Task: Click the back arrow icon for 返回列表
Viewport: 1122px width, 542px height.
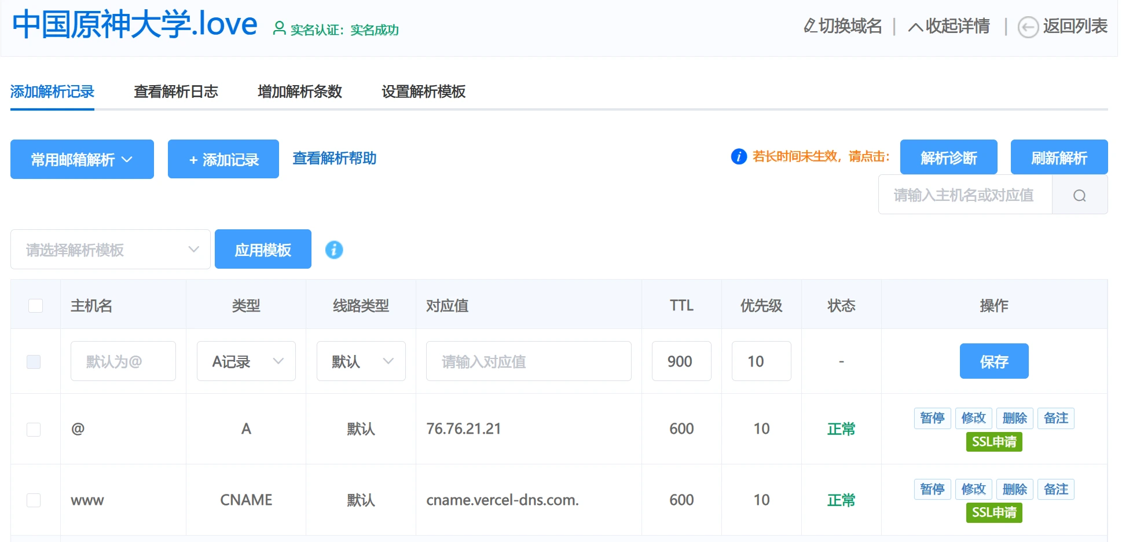Action: click(1028, 27)
